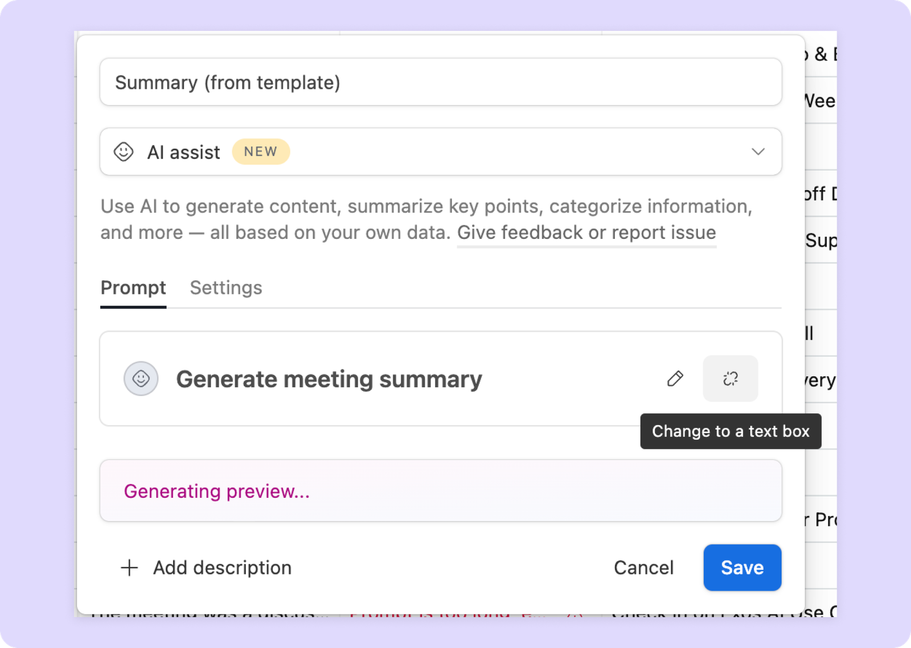Viewport: 911px width, 648px height.
Task: Click the yellow NEW badge
Action: (x=261, y=152)
